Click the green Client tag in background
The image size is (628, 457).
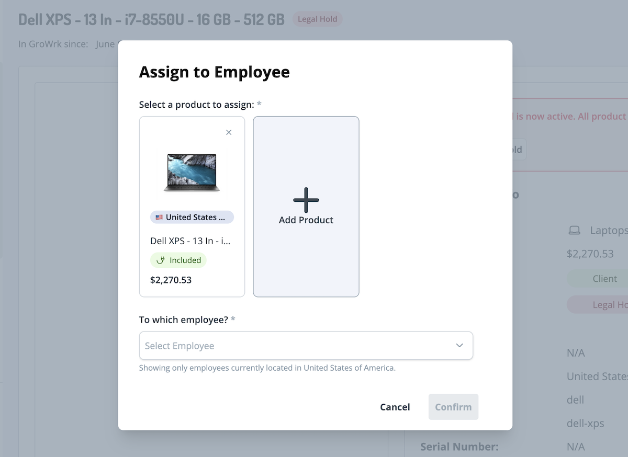(x=604, y=279)
